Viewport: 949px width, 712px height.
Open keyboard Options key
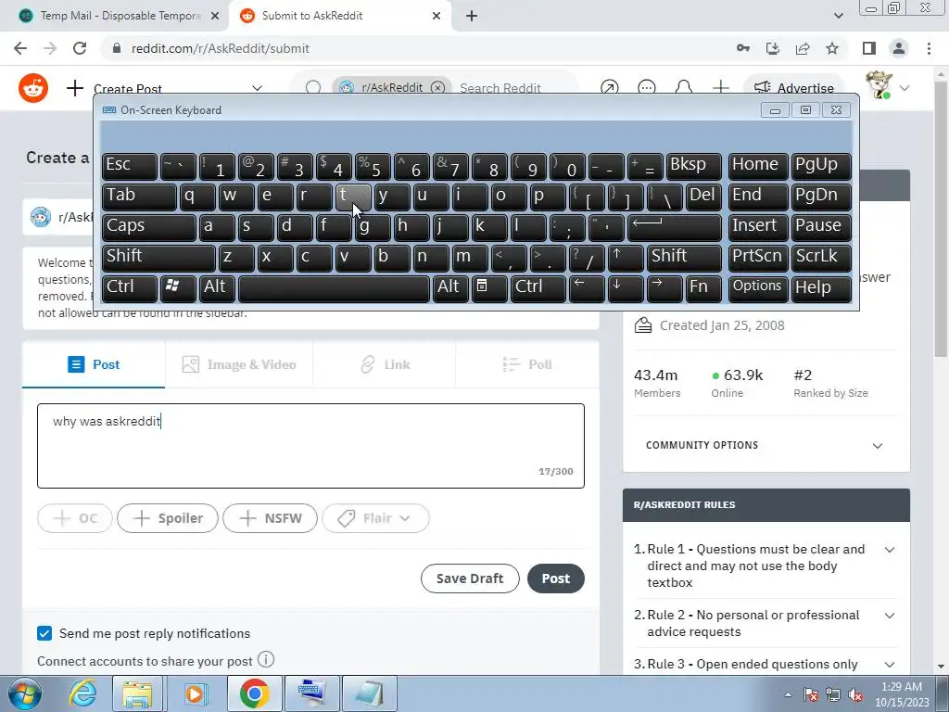[757, 289]
